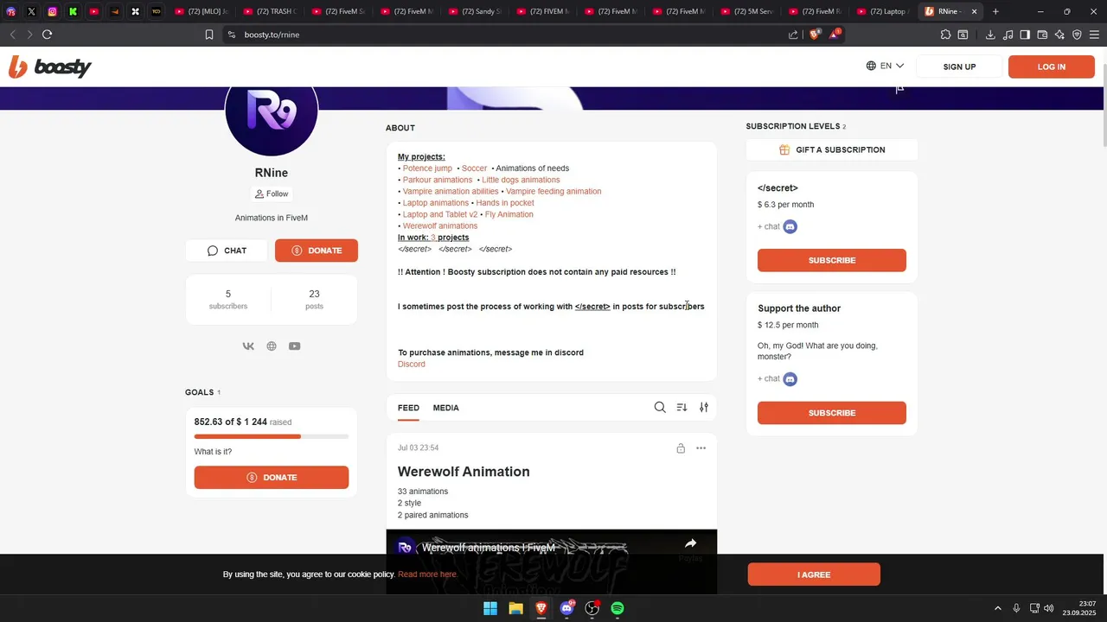The height and width of the screenshot is (622, 1107).
Task: Switch to the MEDIA tab
Action: coord(445,408)
